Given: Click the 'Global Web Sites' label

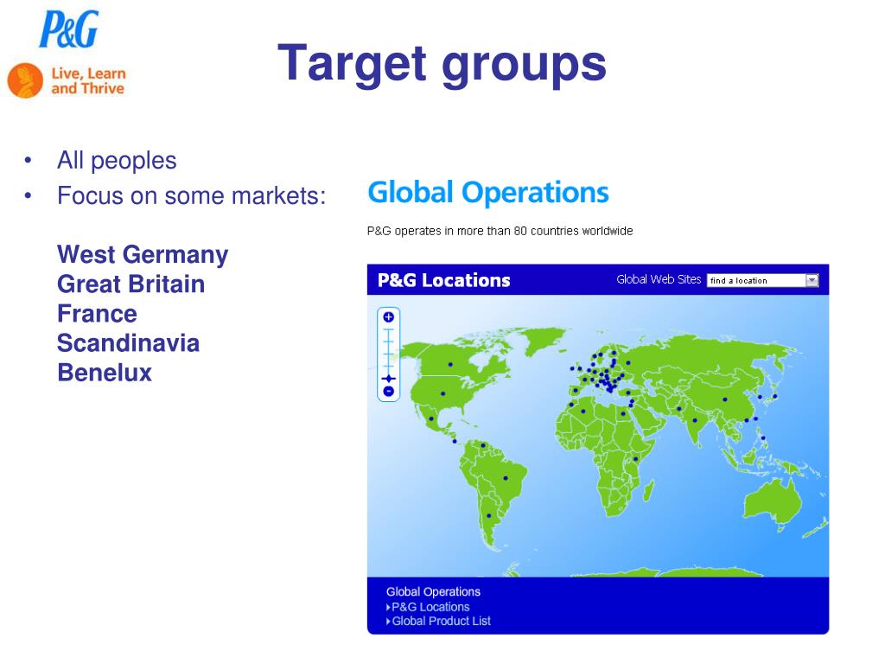Looking at the screenshot, I should pos(659,279).
